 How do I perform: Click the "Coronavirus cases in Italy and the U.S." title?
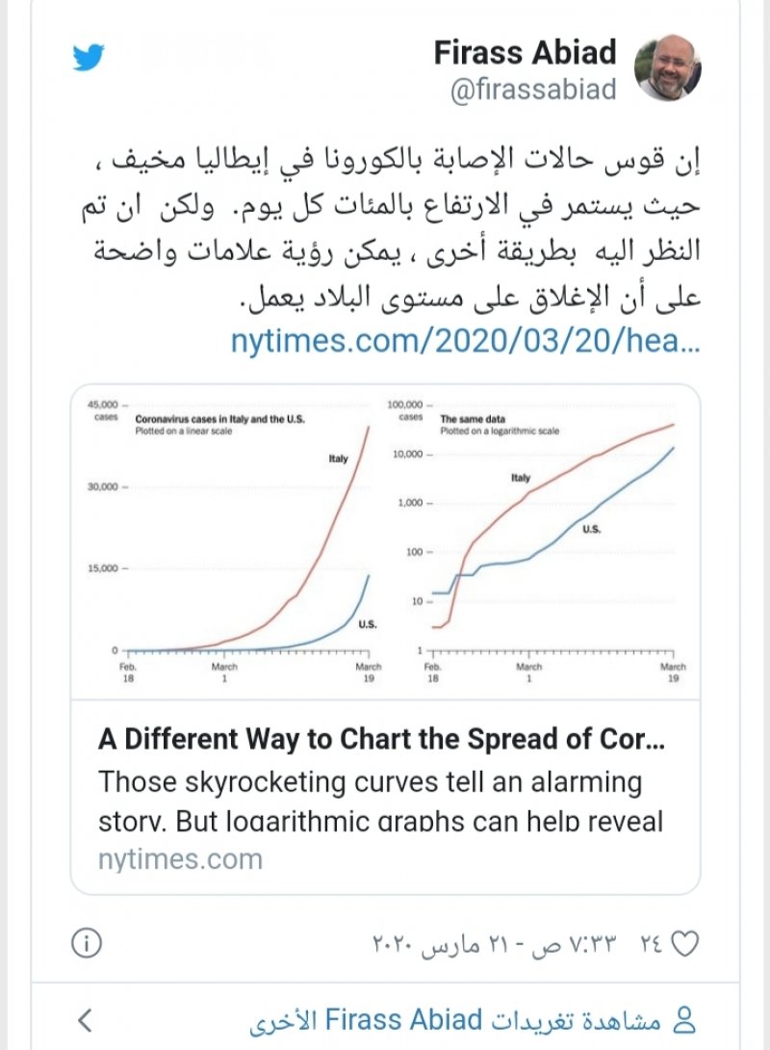coord(214,420)
